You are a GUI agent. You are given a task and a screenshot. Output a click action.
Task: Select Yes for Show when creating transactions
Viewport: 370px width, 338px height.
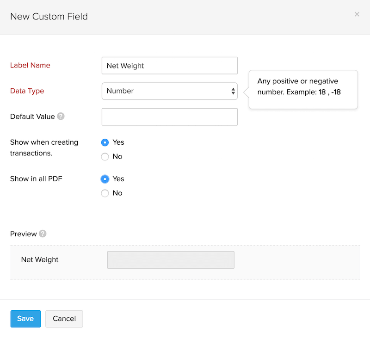tap(105, 142)
